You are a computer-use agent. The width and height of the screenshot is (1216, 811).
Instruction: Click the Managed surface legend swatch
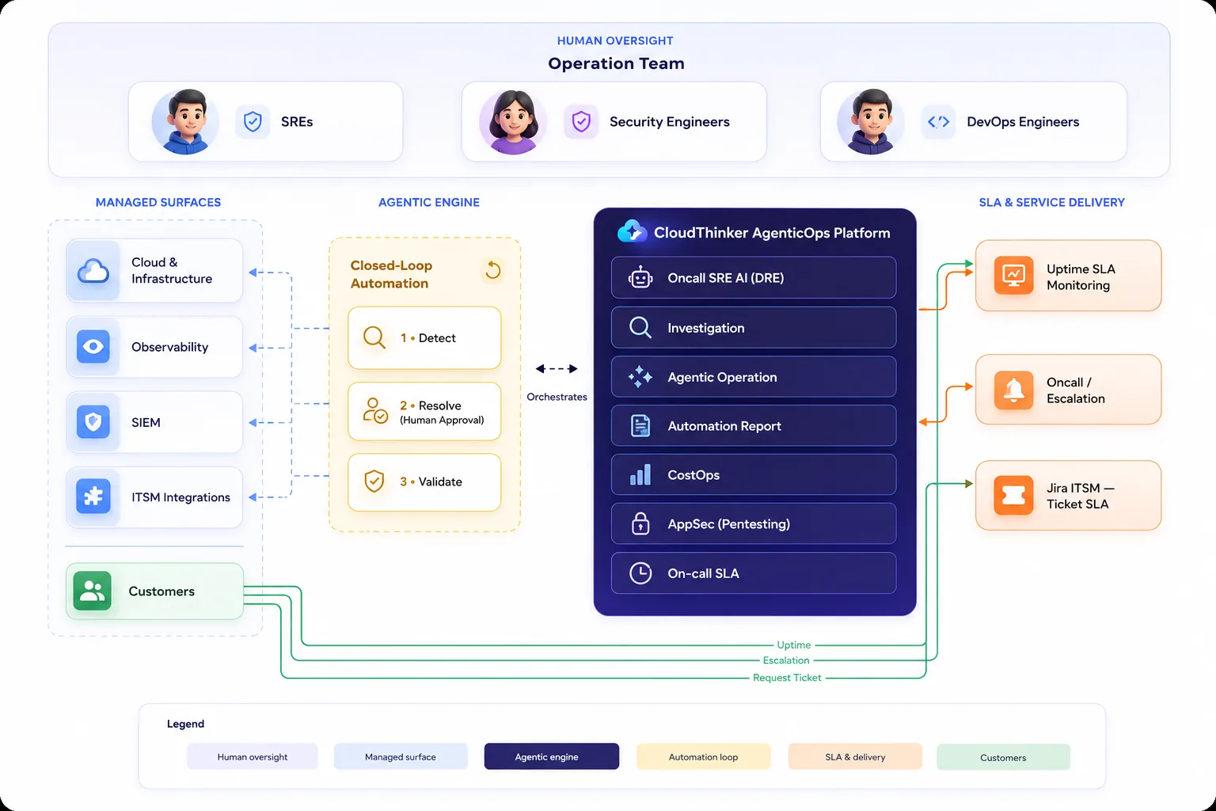point(401,757)
